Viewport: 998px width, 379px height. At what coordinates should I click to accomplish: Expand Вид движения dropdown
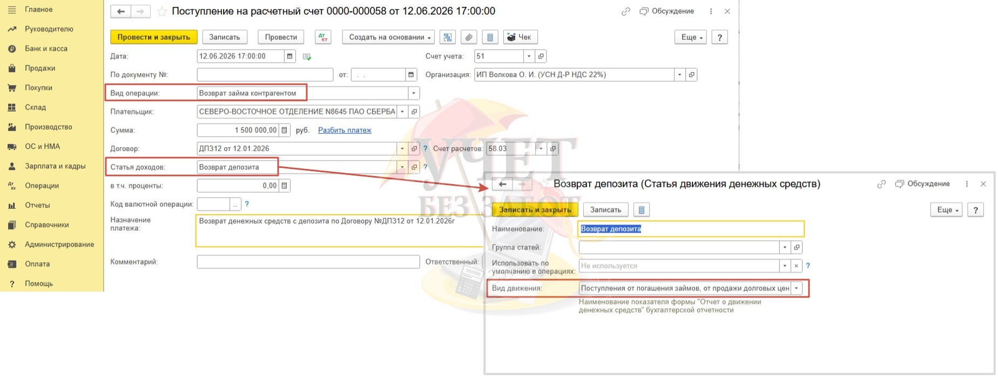[x=796, y=288]
